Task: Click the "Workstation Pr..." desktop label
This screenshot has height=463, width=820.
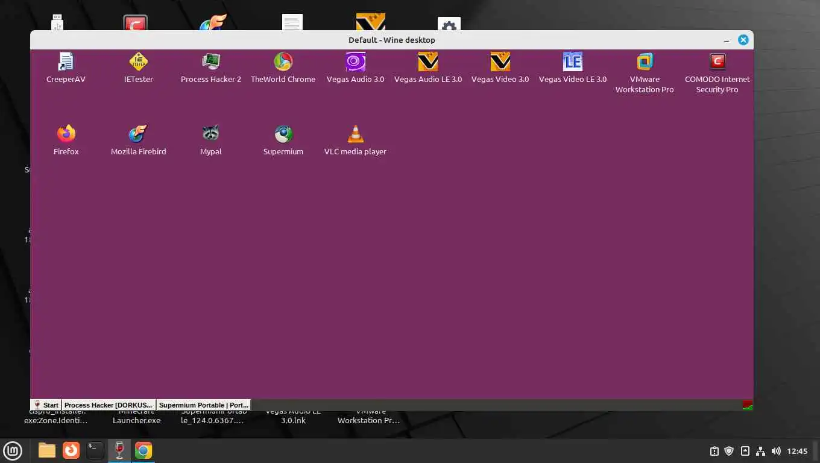Action: coord(368,420)
